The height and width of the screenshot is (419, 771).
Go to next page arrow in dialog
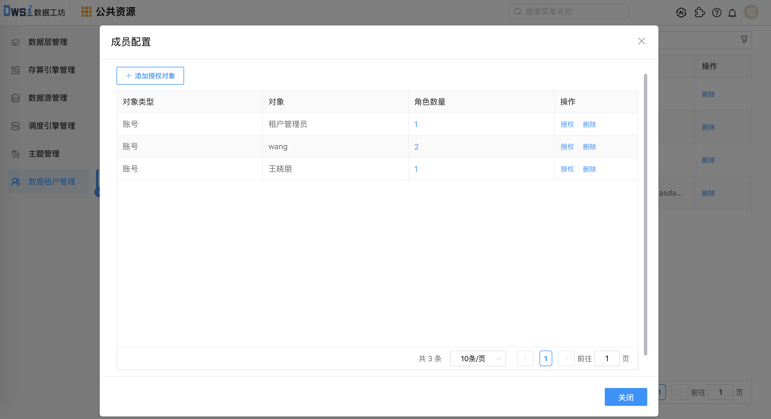(566, 358)
